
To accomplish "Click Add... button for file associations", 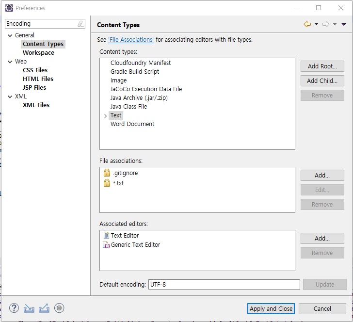I will 322,176.
